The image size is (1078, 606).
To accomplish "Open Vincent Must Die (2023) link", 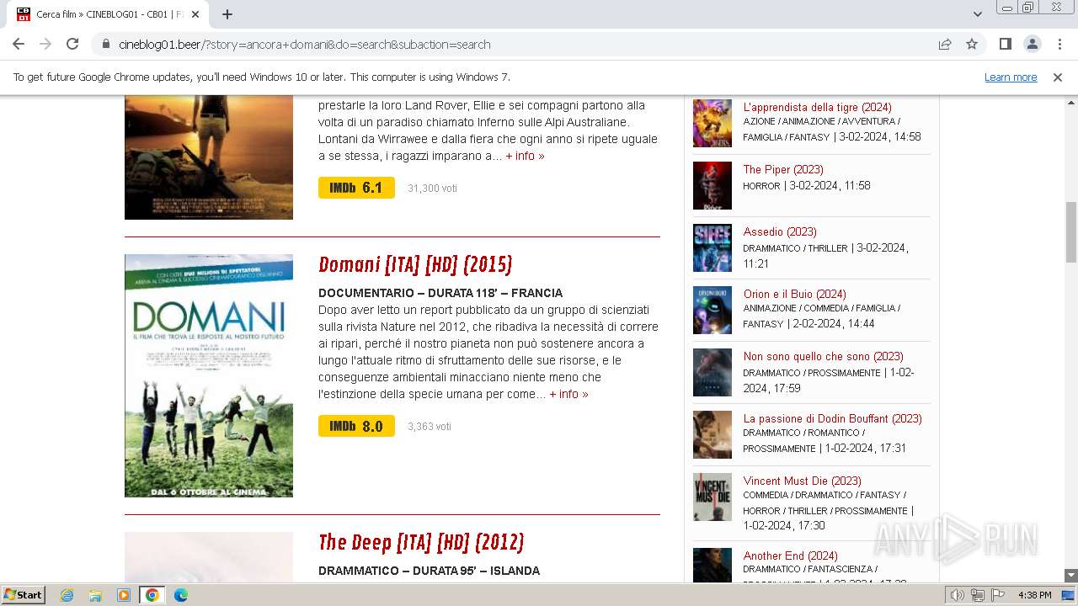I will [802, 481].
